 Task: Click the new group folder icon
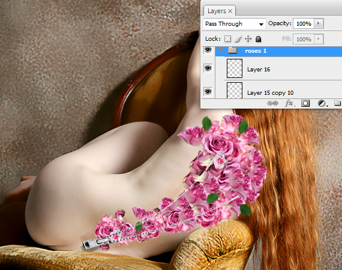pyautogui.click(x=338, y=103)
